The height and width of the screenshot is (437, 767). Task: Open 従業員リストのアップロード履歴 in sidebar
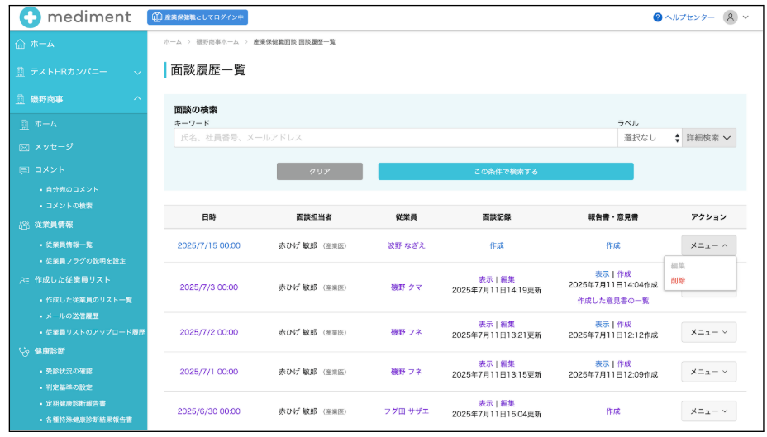click(x=95, y=332)
